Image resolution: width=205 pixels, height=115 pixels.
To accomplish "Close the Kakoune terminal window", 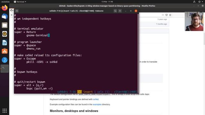I will [x=136, y=11].
